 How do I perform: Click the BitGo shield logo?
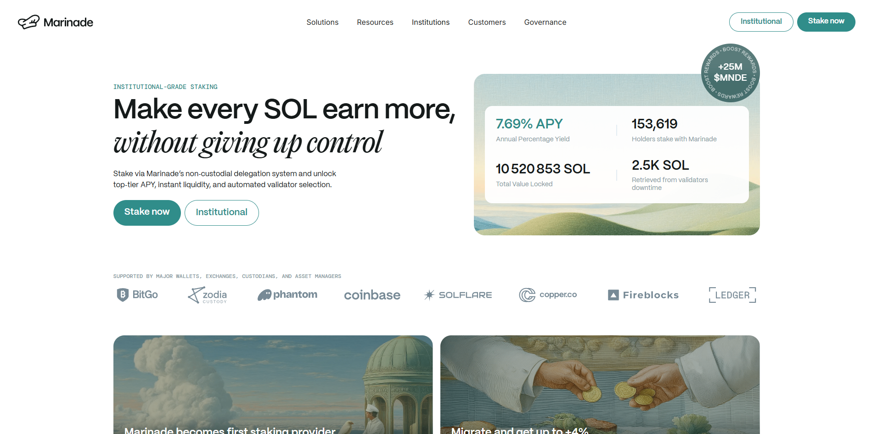tap(123, 295)
